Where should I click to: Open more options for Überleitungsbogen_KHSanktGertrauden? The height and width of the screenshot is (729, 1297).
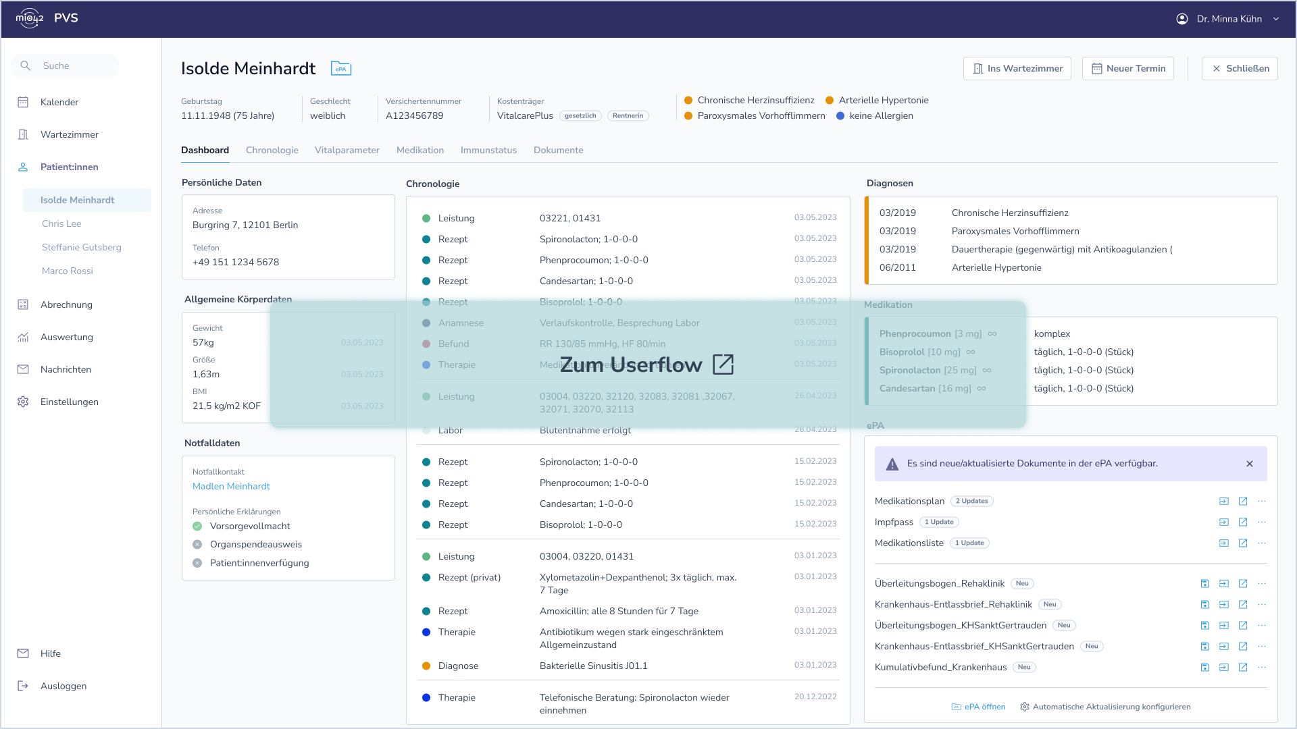(x=1262, y=626)
